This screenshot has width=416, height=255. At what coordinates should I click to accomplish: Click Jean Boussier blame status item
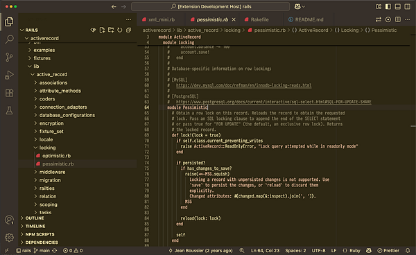200,250
